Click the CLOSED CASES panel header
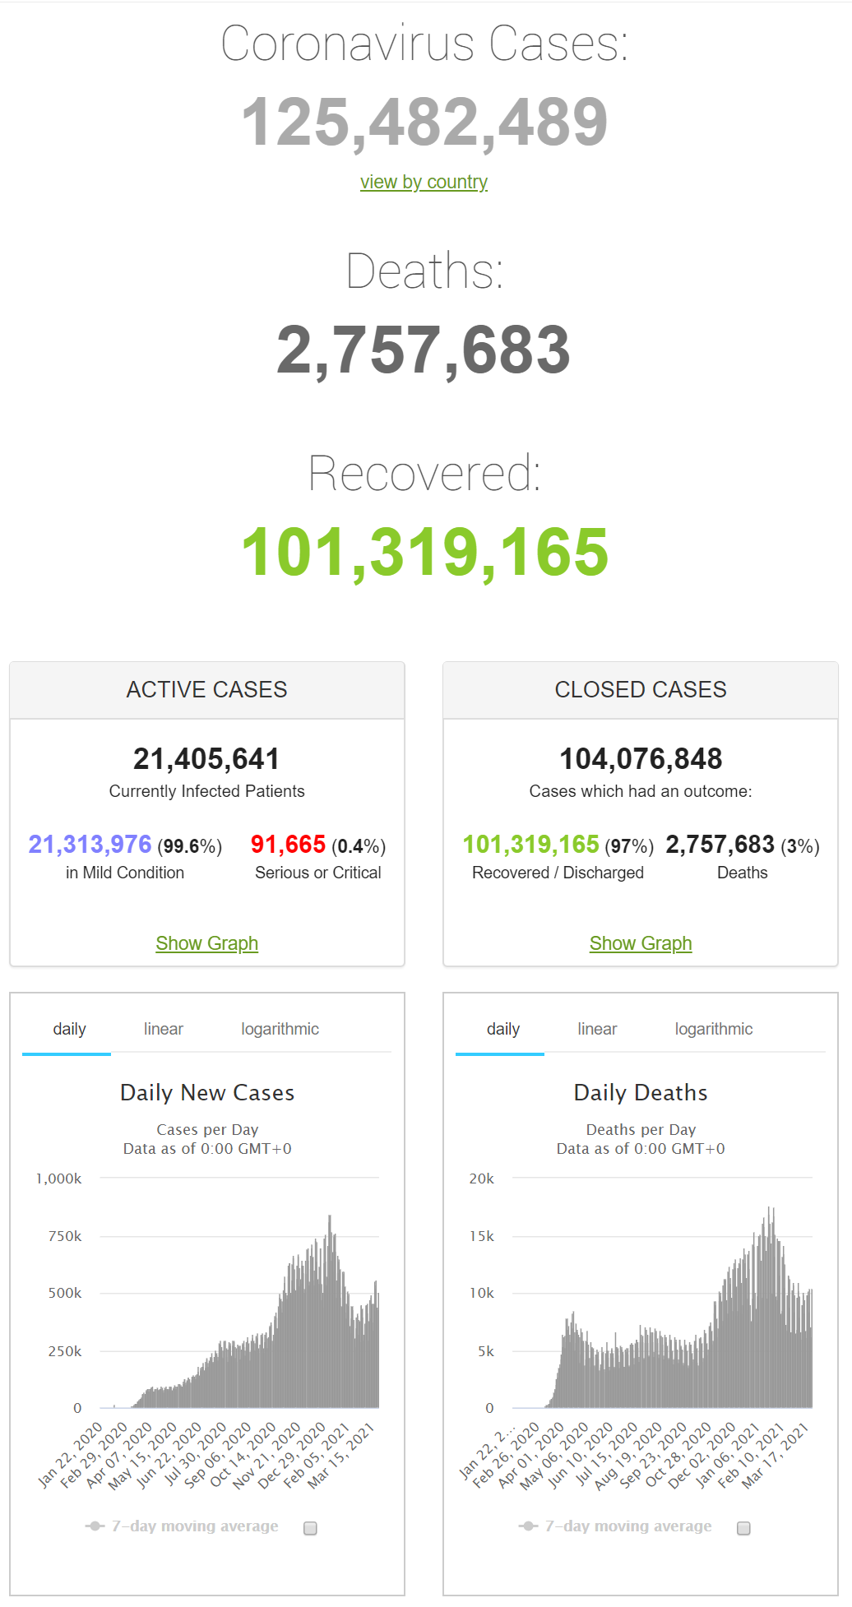 641,690
